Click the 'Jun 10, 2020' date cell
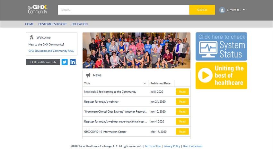This screenshot has width=273, height=155. (x=158, y=111)
